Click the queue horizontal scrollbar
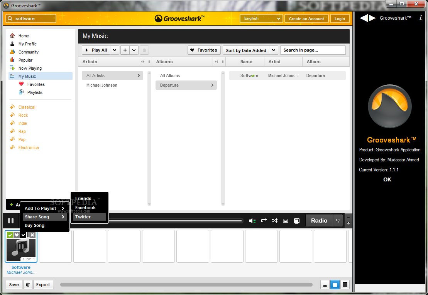428x295 pixels. [x=186, y=285]
